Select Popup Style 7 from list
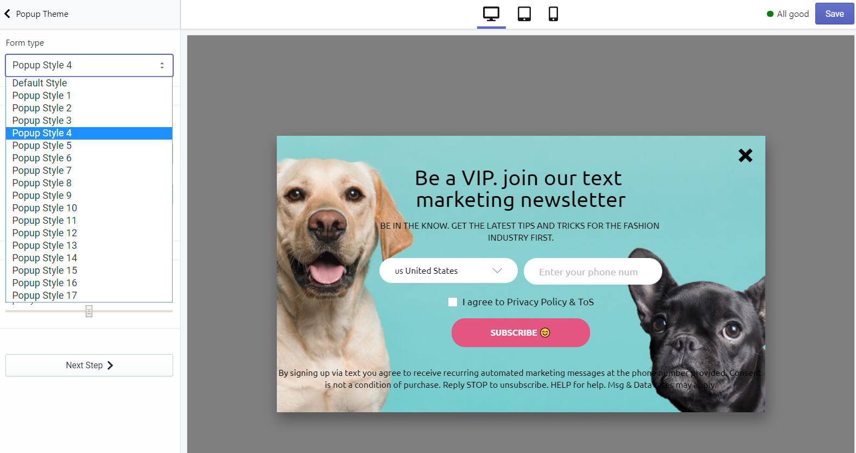This screenshot has height=453, width=856. click(89, 171)
